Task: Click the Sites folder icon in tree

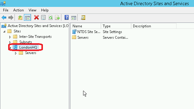Action: pyautogui.click(x=9, y=31)
